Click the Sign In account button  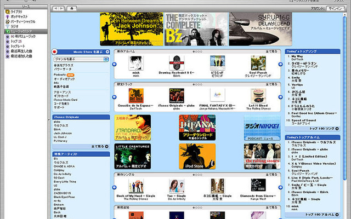(335, 9)
